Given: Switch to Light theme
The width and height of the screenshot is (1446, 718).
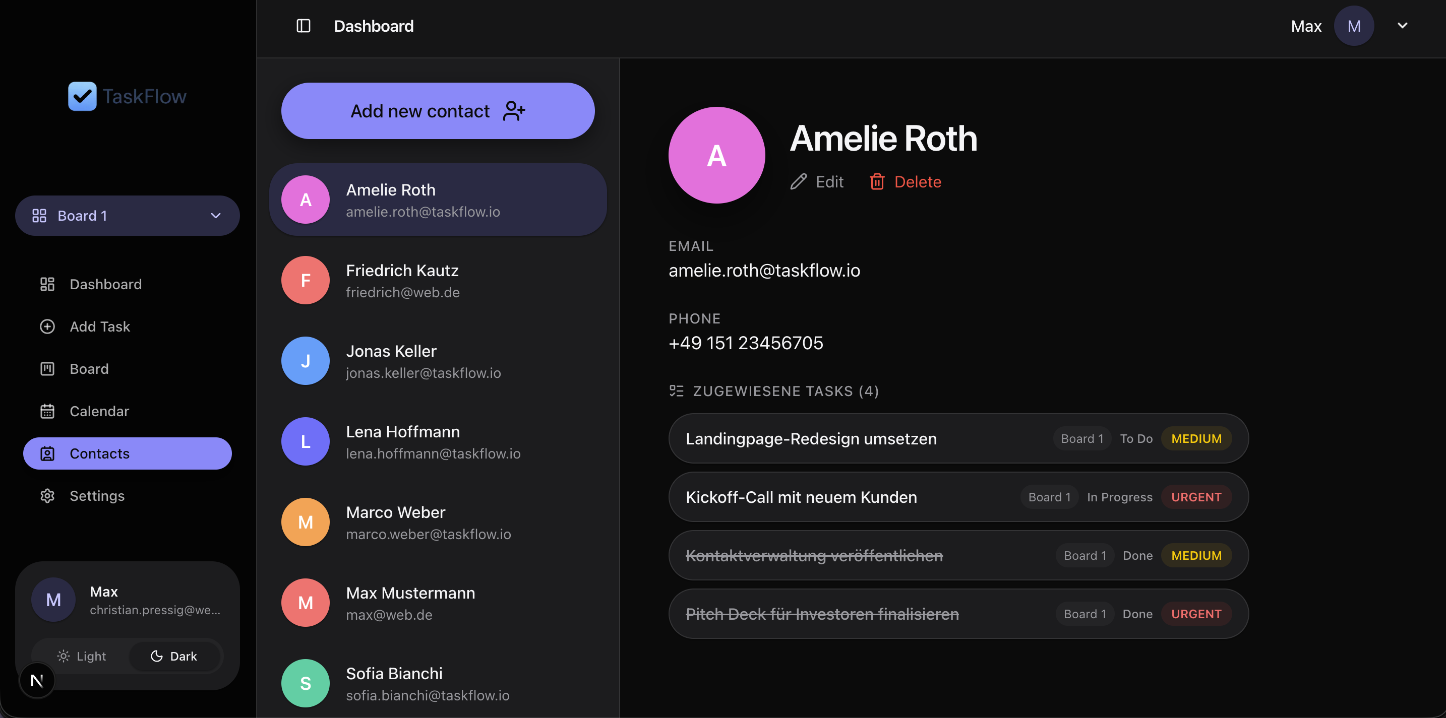Looking at the screenshot, I should [x=81, y=656].
